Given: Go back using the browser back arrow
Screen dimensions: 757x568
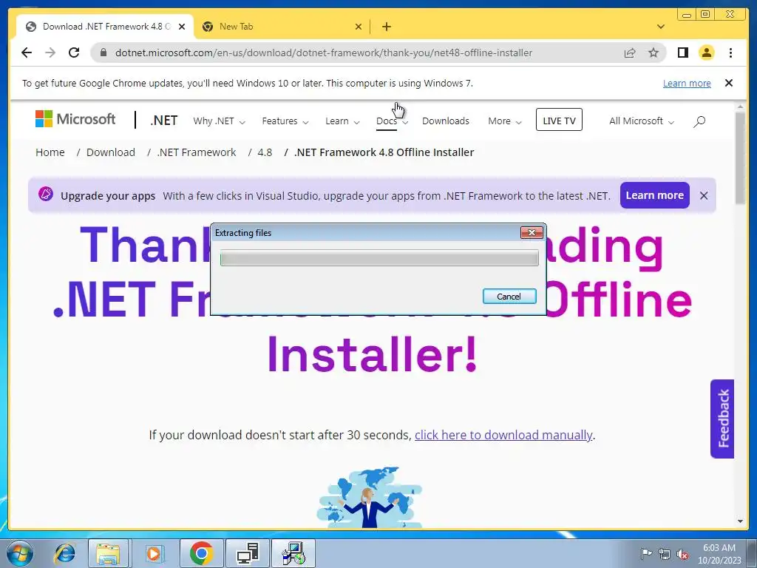Looking at the screenshot, I should tap(27, 53).
